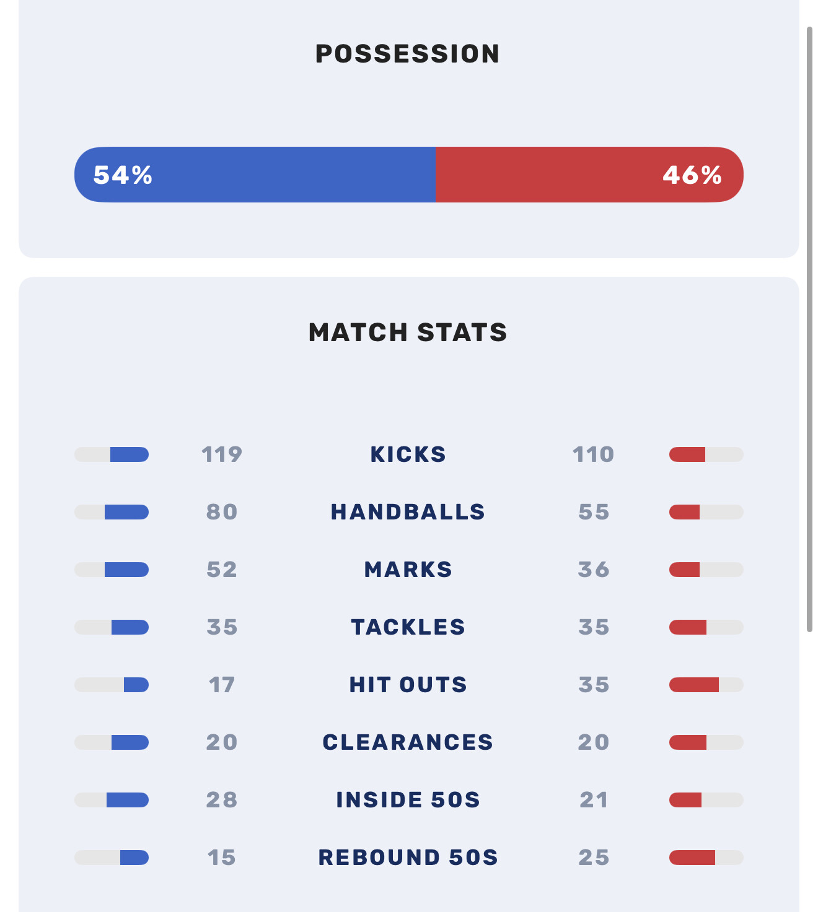Click the MATCH STATS heading
818x912 pixels.
(408, 332)
